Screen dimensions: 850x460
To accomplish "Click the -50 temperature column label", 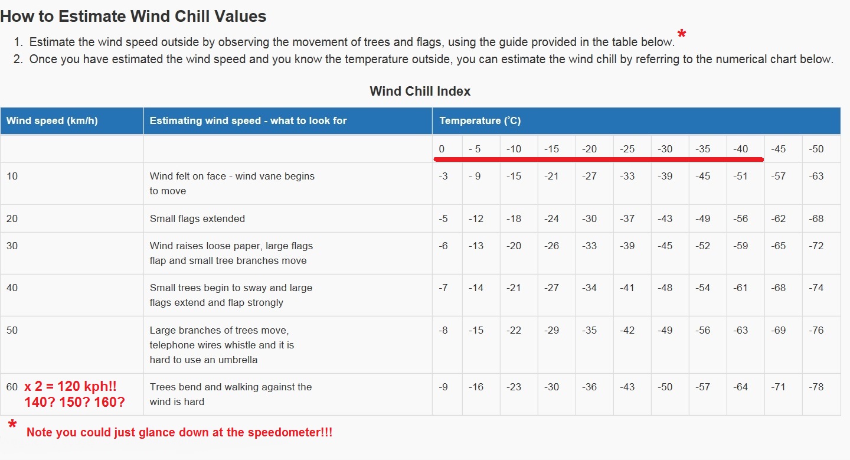I will [816, 149].
